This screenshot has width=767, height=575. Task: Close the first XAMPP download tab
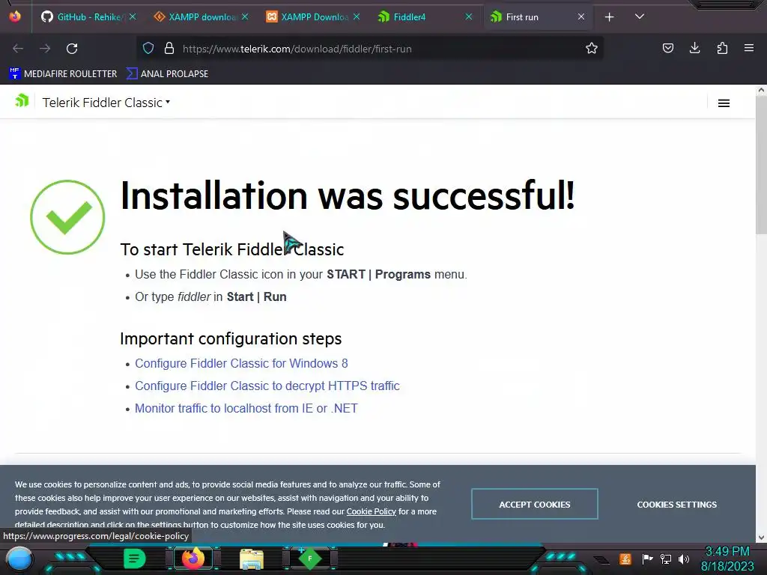(x=245, y=16)
